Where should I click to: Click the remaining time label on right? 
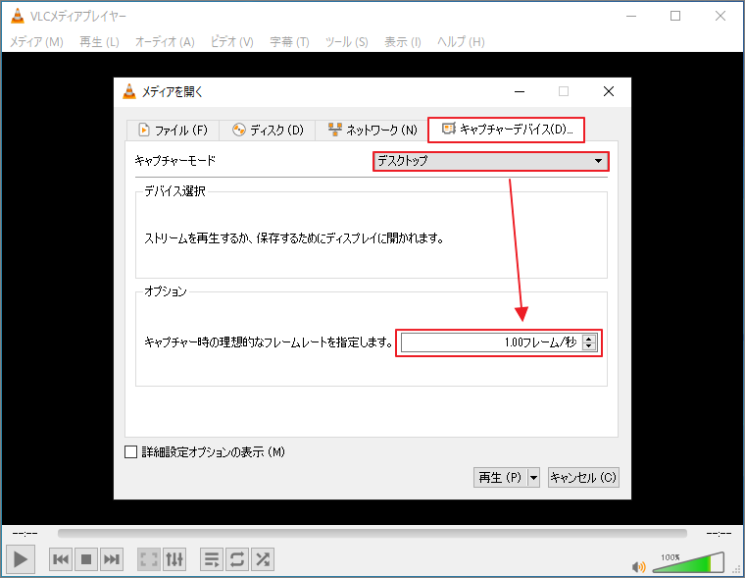coord(719,534)
